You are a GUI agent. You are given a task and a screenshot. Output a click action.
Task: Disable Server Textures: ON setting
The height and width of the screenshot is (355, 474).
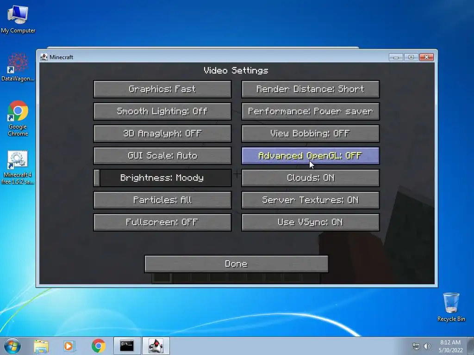click(311, 200)
